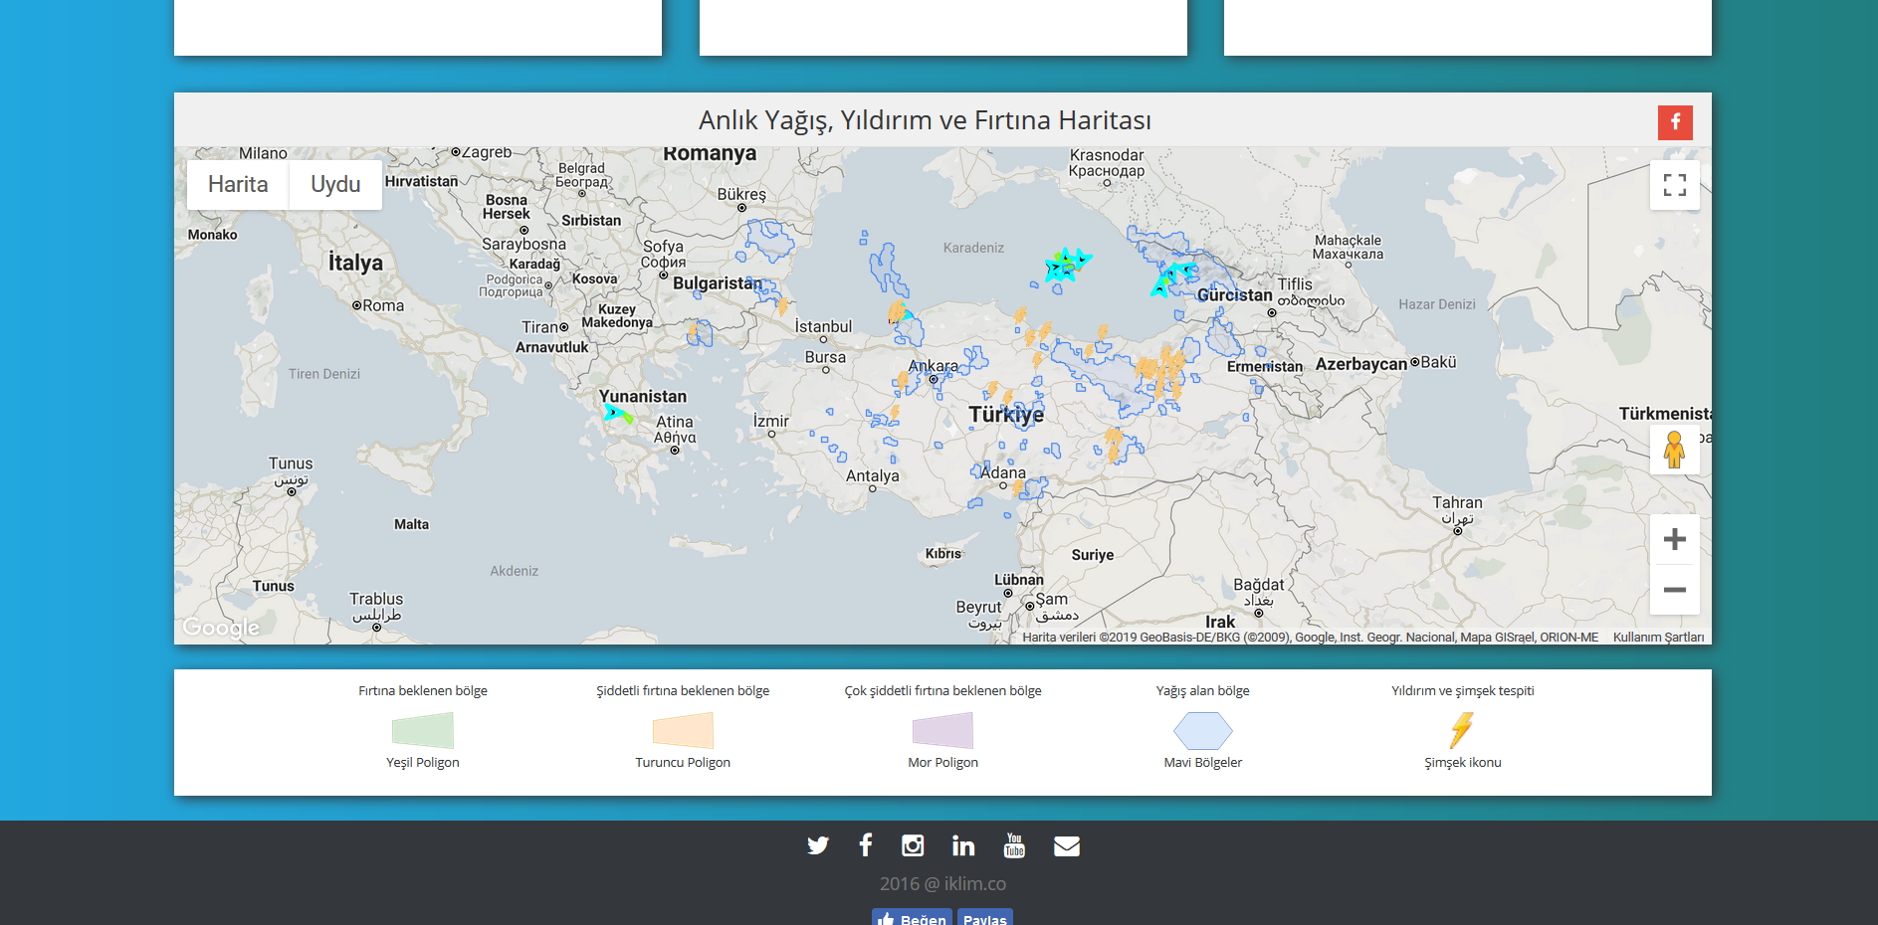Click the lightning star cluster over Karadeniz
This screenshot has height=925, width=1878.
[x=1066, y=265]
